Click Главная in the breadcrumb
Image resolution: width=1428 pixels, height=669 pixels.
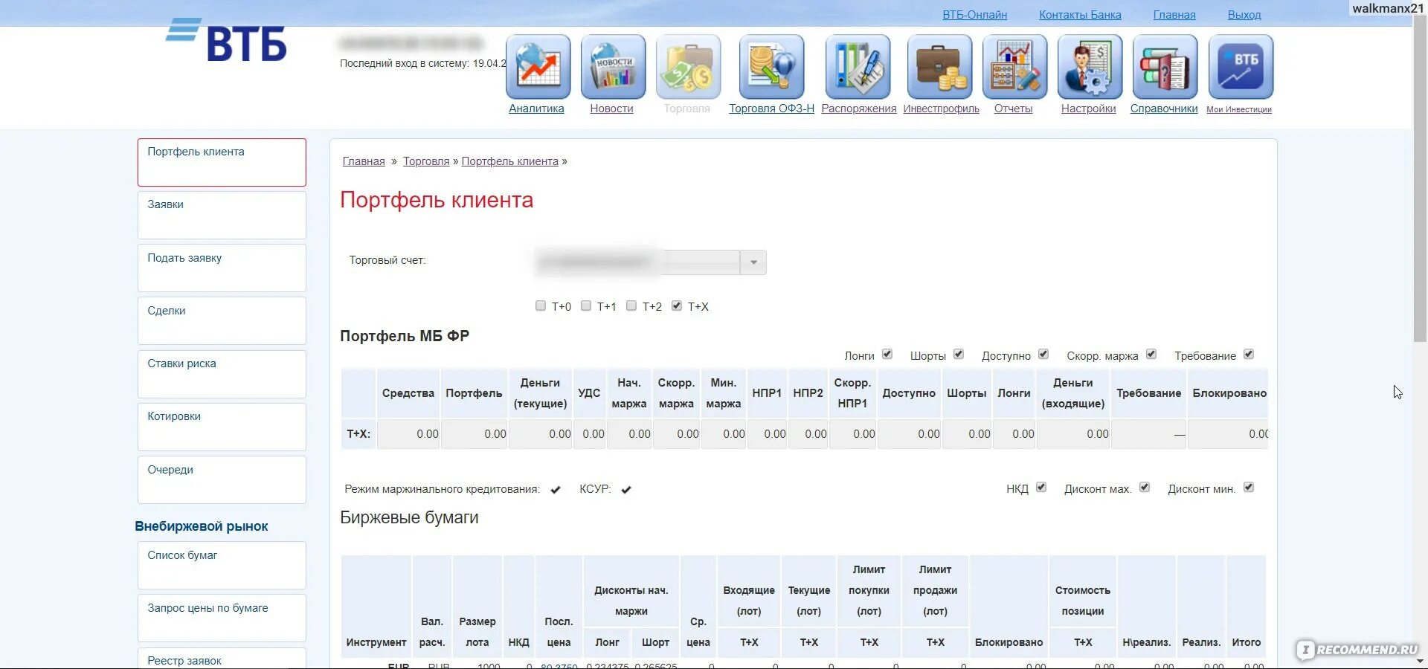[x=364, y=161]
